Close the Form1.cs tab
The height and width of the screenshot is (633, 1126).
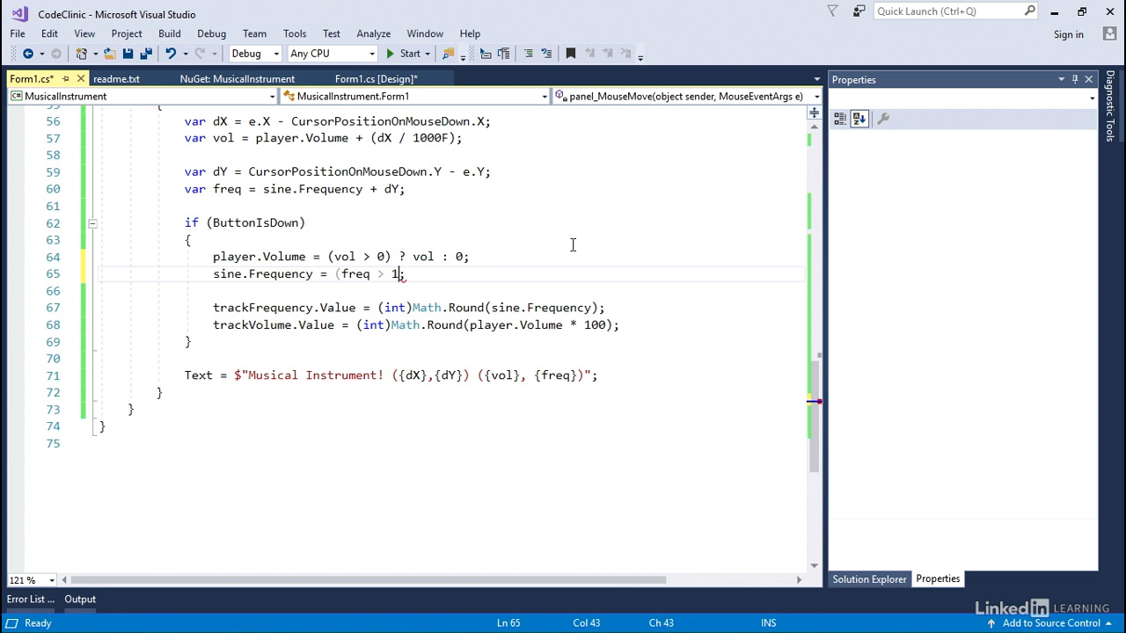[x=81, y=79]
